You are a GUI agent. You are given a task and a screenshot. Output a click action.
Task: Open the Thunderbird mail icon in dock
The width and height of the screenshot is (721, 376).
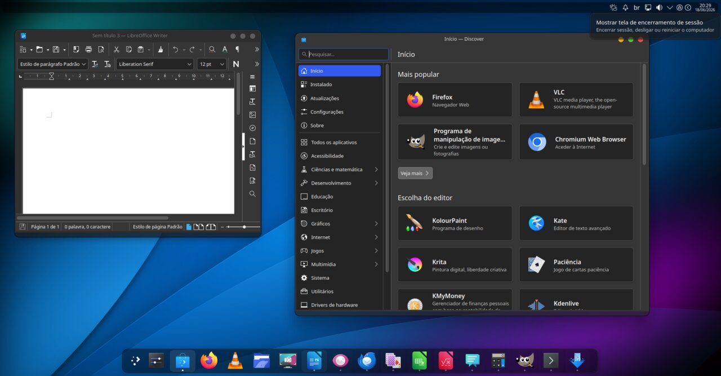pos(367,360)
